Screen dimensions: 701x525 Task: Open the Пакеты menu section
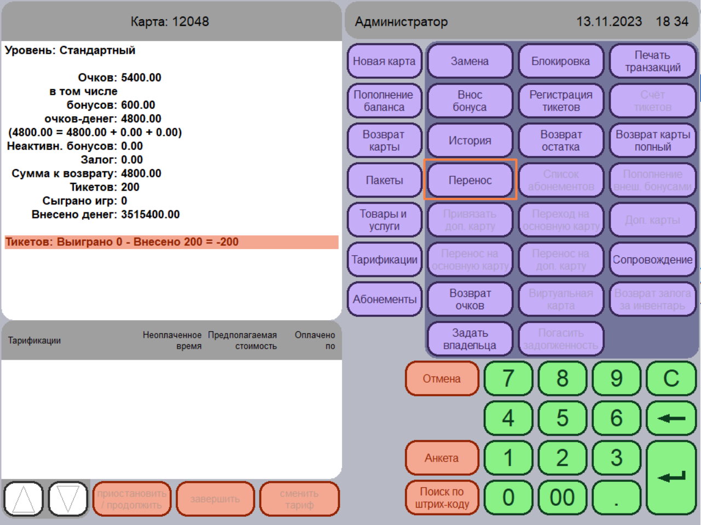[384, 180]
